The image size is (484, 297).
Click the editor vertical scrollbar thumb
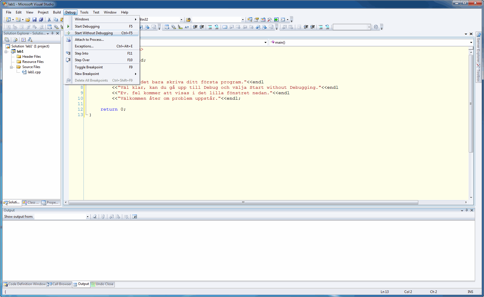click(x=471, y=104)
